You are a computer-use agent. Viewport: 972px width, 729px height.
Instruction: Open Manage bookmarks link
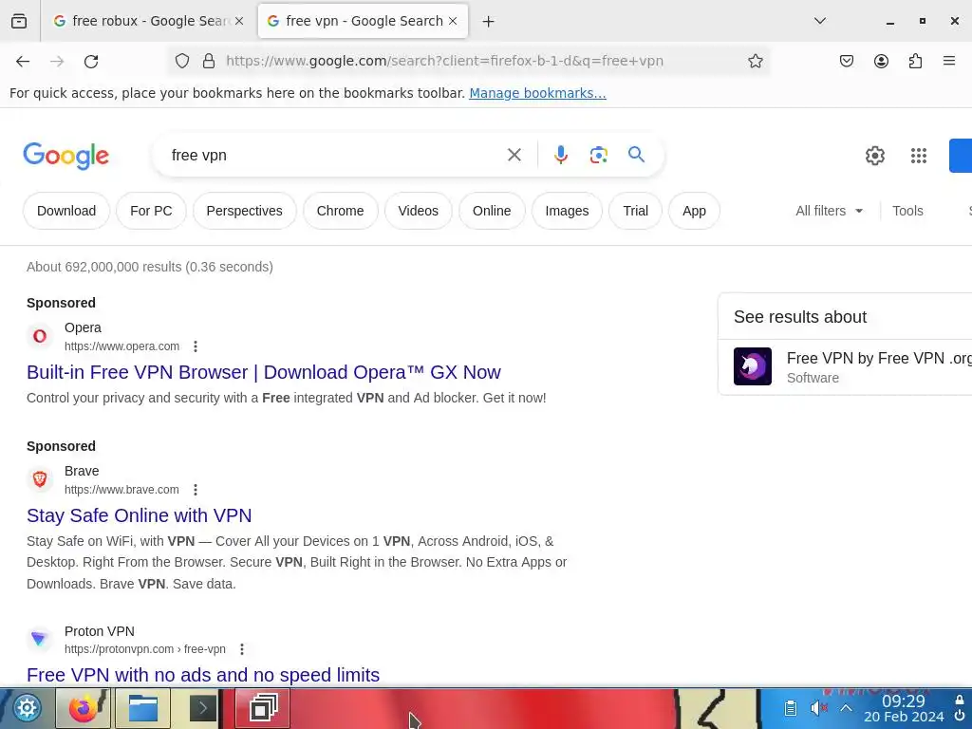coord(537,93)
